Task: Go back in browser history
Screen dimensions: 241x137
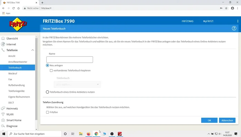Action: pos(3,8)
